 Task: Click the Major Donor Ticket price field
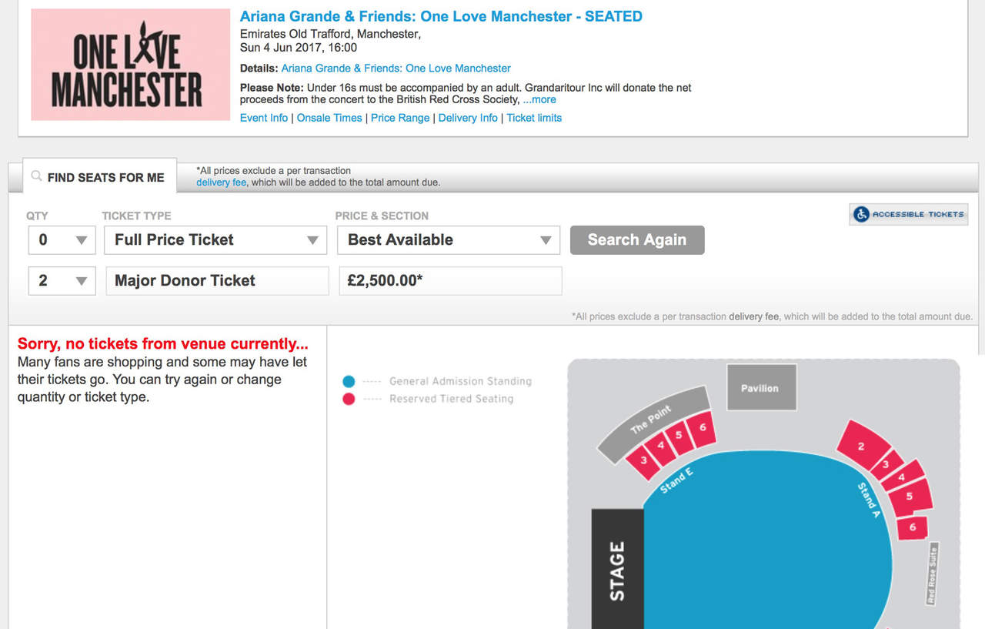pos(450,281)
